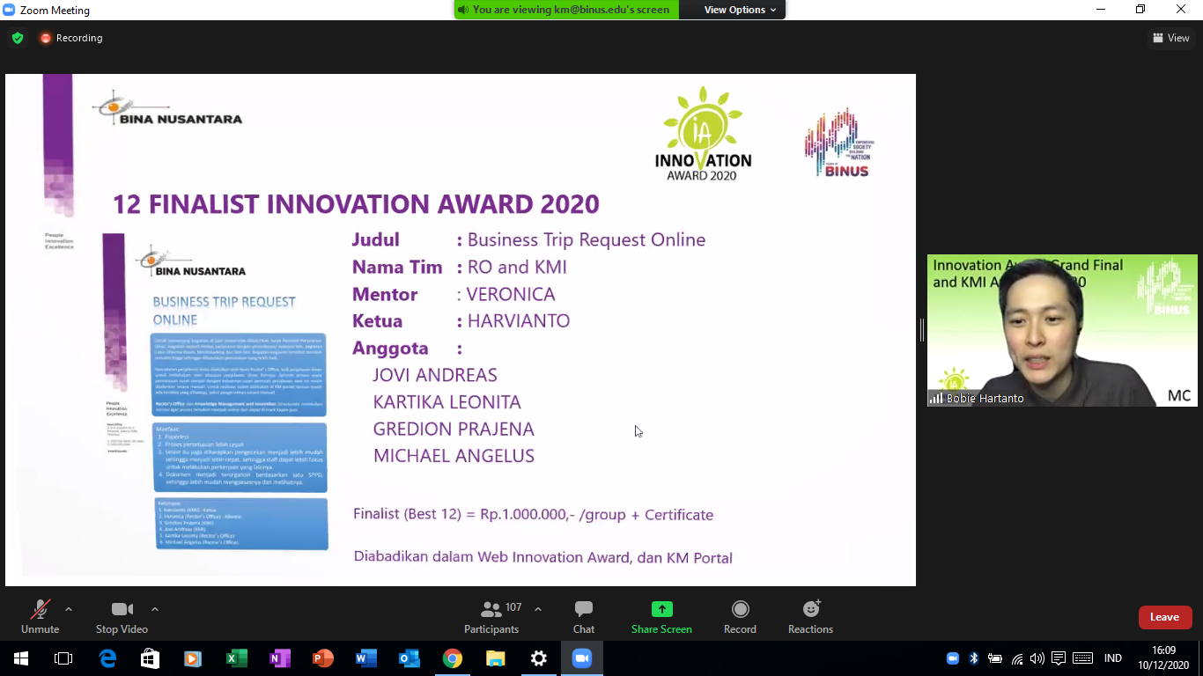Screen dimensions: 1203x676
Task: Open Microsoft Store from taskbar
Action: (151, 658)
